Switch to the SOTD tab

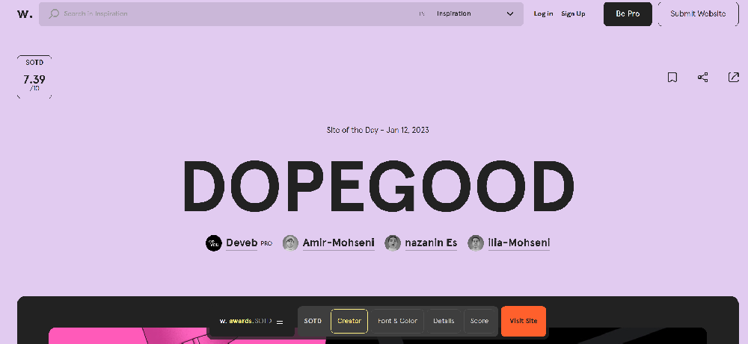point(313,321)
